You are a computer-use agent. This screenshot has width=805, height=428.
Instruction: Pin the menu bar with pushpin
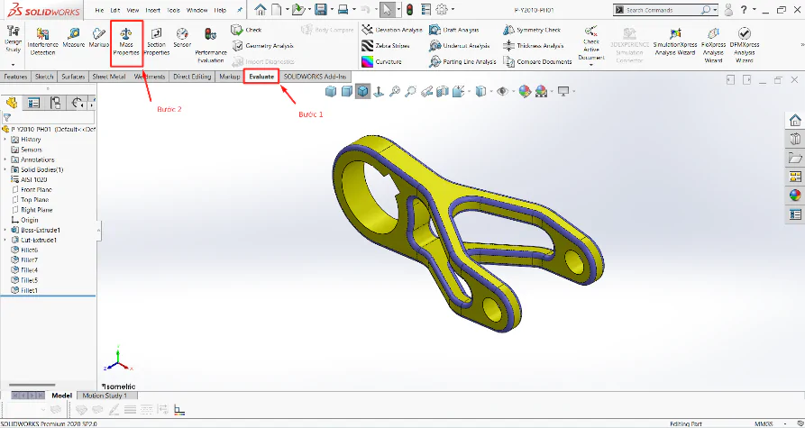coord(240,10)
